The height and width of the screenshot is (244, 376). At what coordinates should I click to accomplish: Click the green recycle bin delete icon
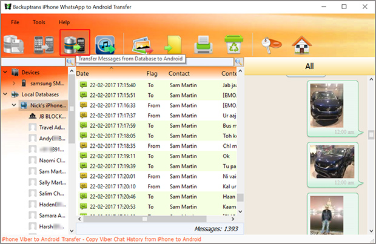pos(234,44)
